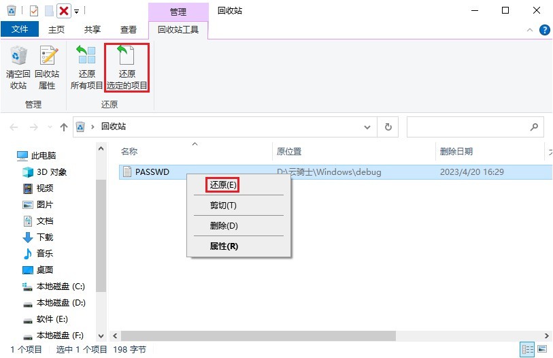Click the 1 个项目 status bar text
The width and height of the screenshot is (553, 358).
26,350
